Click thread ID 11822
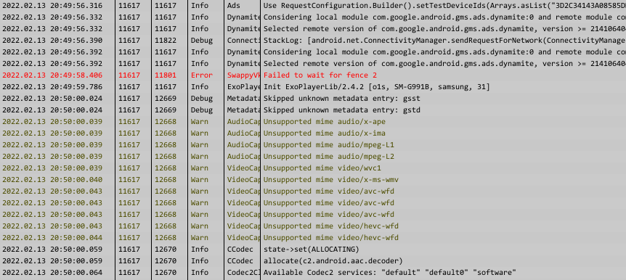Image resolution: width=626 pixels, height=280 pixels. (166, 41)
